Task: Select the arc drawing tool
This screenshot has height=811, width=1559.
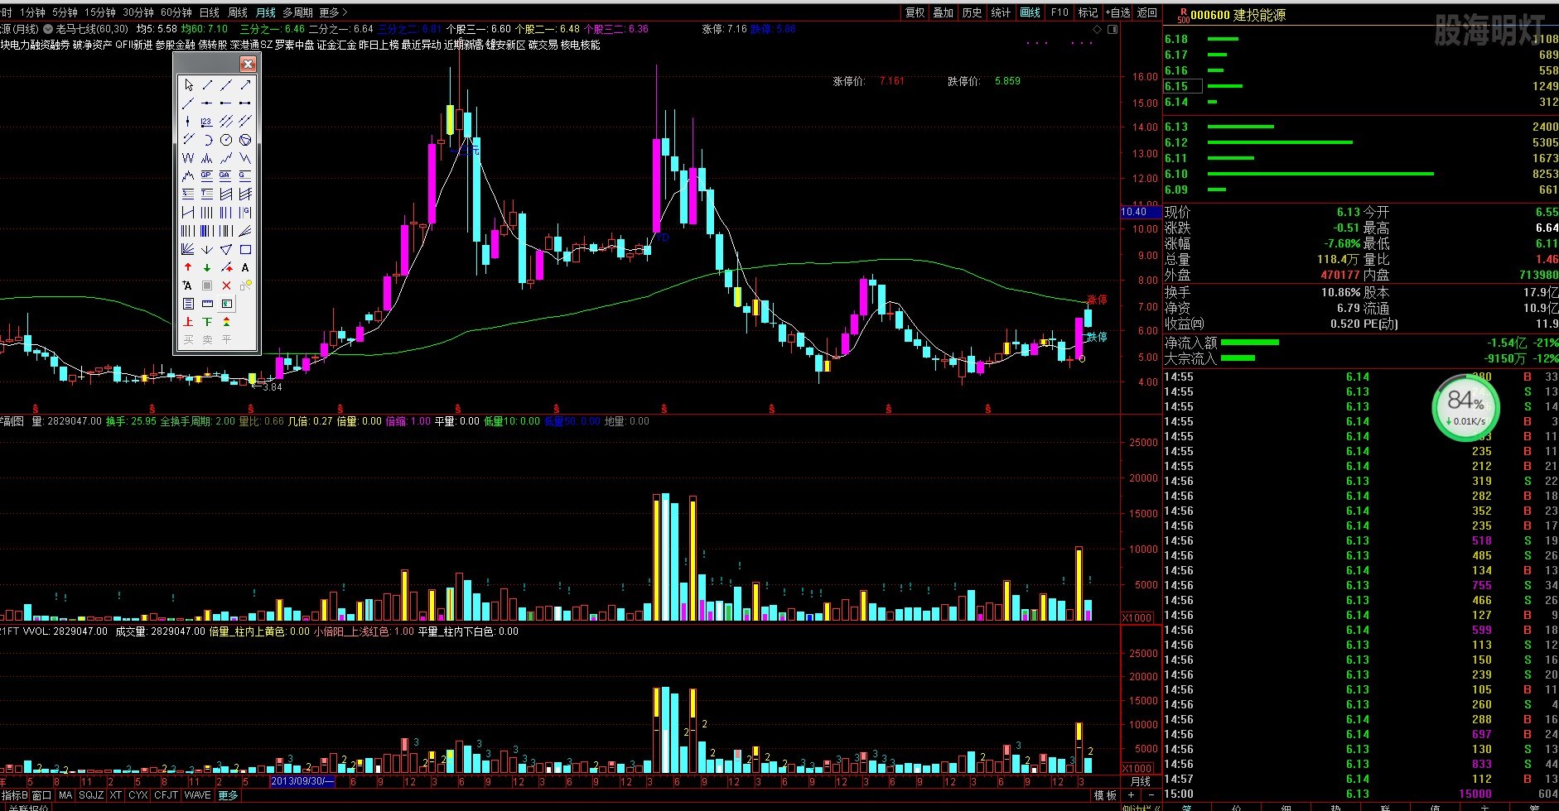Action: pos(207,140)
